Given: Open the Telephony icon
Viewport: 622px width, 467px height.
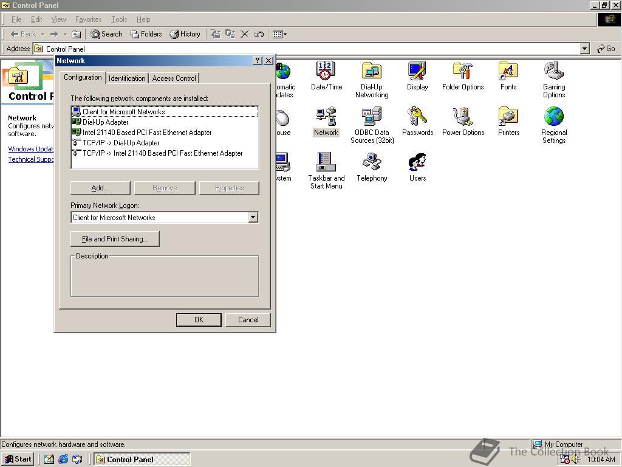Looking at the screenshot, I should click(372, 167).
